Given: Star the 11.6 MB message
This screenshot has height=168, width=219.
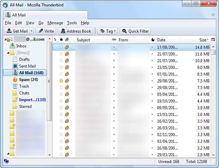Looking at the screenshot, I should [61, 54].
